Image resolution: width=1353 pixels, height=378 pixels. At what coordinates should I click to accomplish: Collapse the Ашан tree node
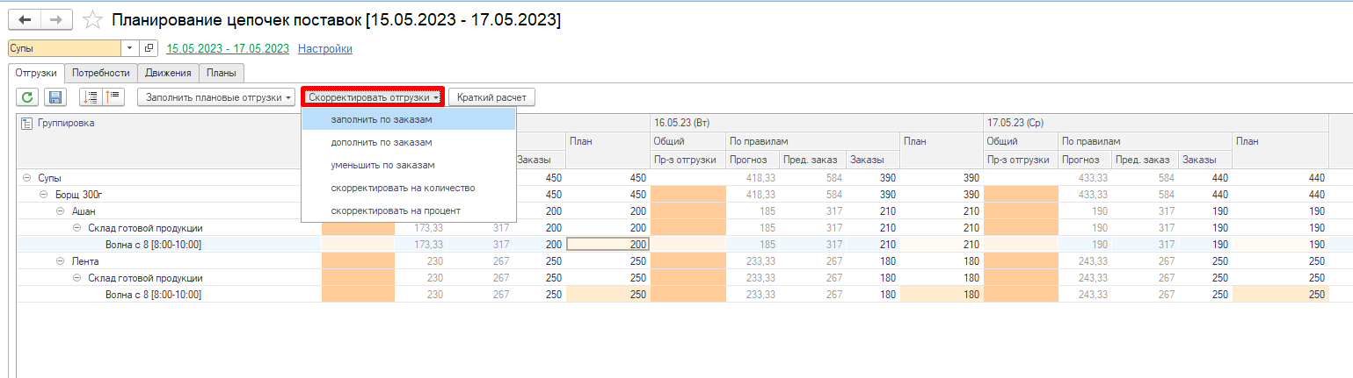pos(60,210)
